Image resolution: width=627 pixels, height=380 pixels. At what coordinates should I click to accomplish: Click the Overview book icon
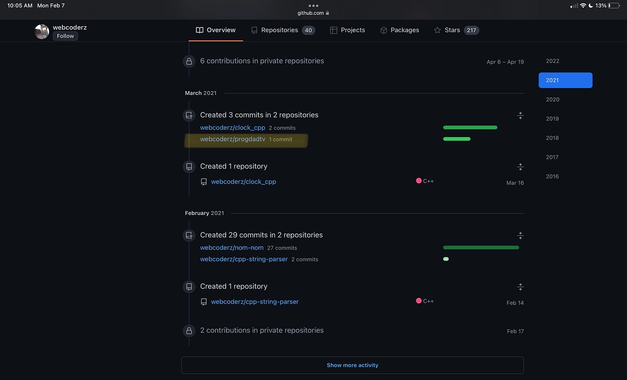pos(199,30)
